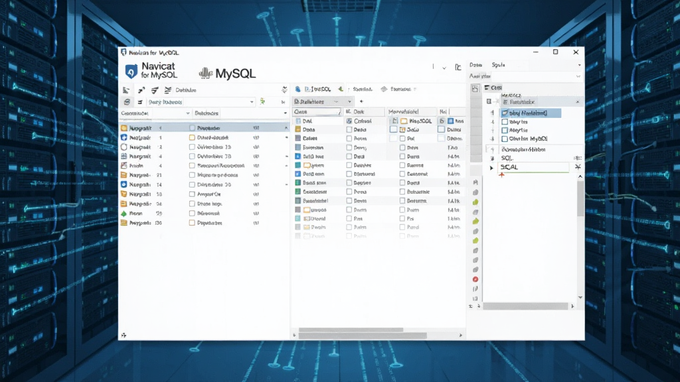680x382 pixels.
Task: Click the icon right of the SCAL field
Action: (578, 166)
